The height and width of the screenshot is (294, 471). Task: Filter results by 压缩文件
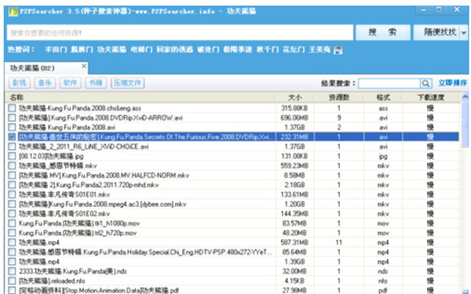click(128, 83)
